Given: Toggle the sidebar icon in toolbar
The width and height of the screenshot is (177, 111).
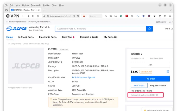Looking at the screenshot, I should point(116,16).
